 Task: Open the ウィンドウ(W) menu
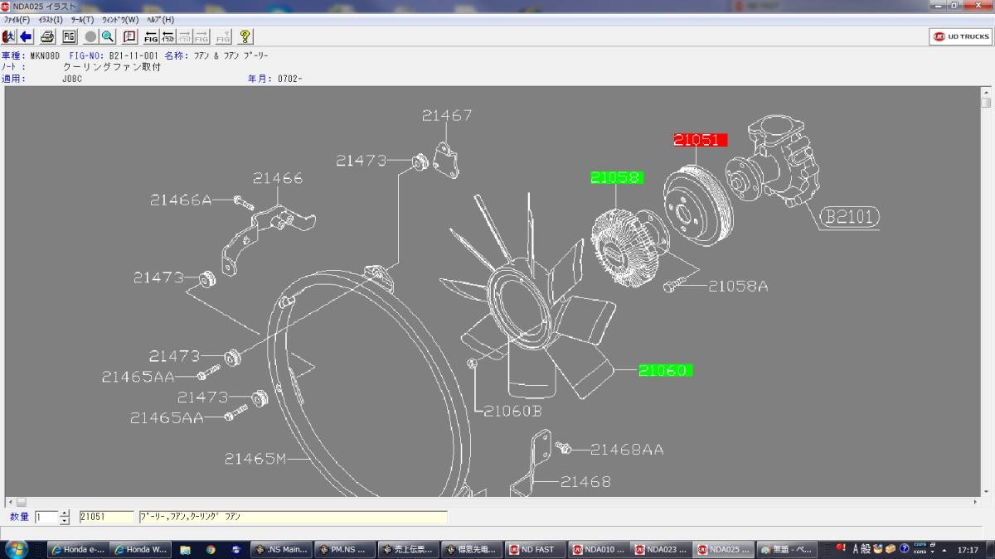tap(119, 19)
